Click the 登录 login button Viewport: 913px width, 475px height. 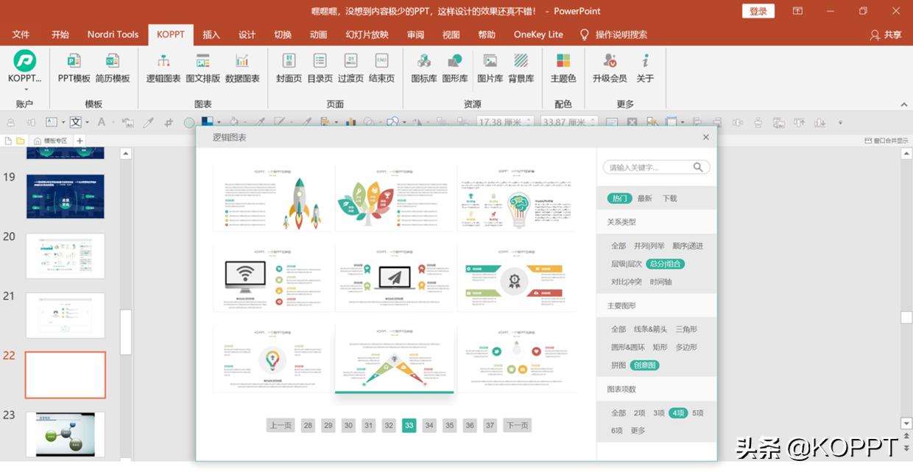click(x=758, y=11)
